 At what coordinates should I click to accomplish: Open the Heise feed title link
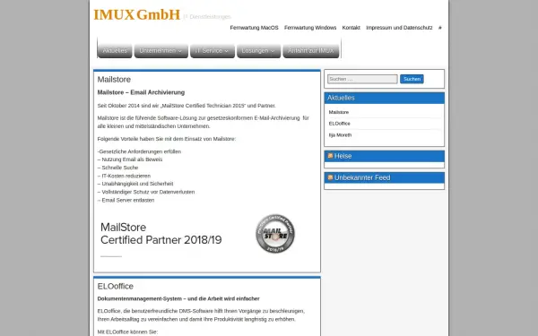pyautogui.click(x=343, y=156)
